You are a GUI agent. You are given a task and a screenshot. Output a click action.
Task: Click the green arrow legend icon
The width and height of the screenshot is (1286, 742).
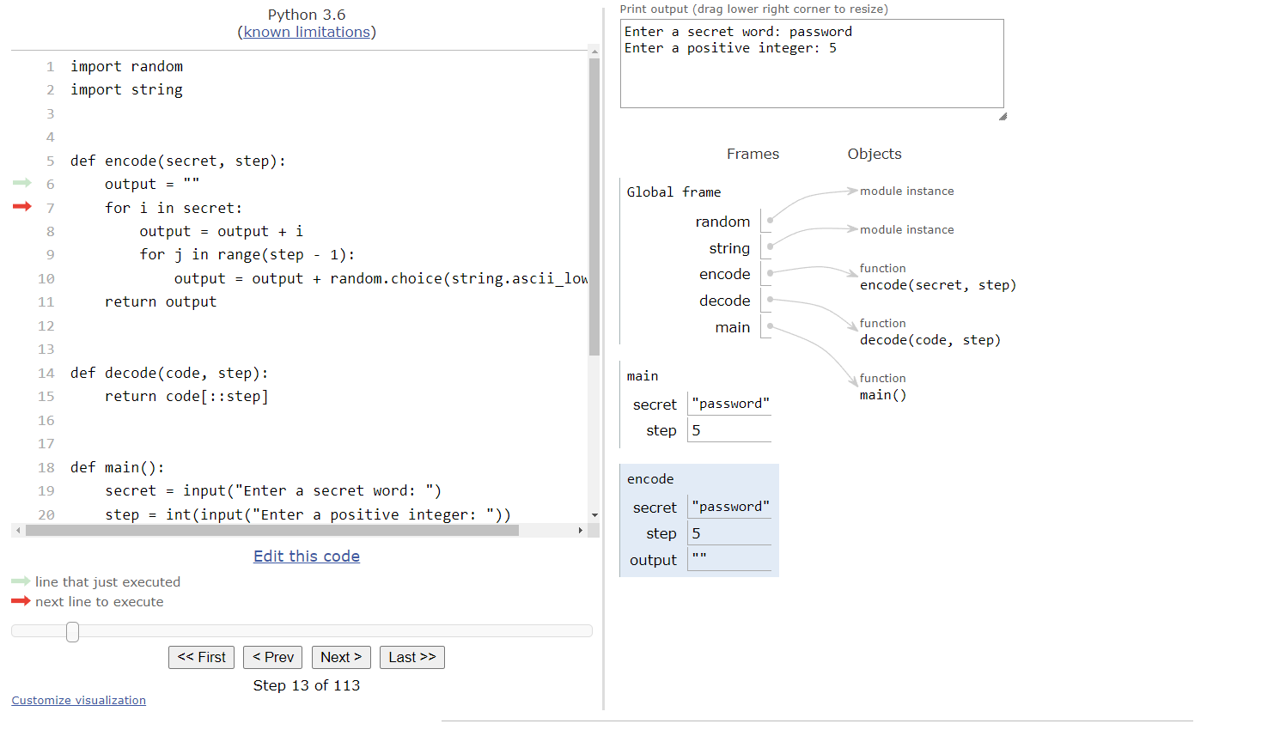(21, 581)
